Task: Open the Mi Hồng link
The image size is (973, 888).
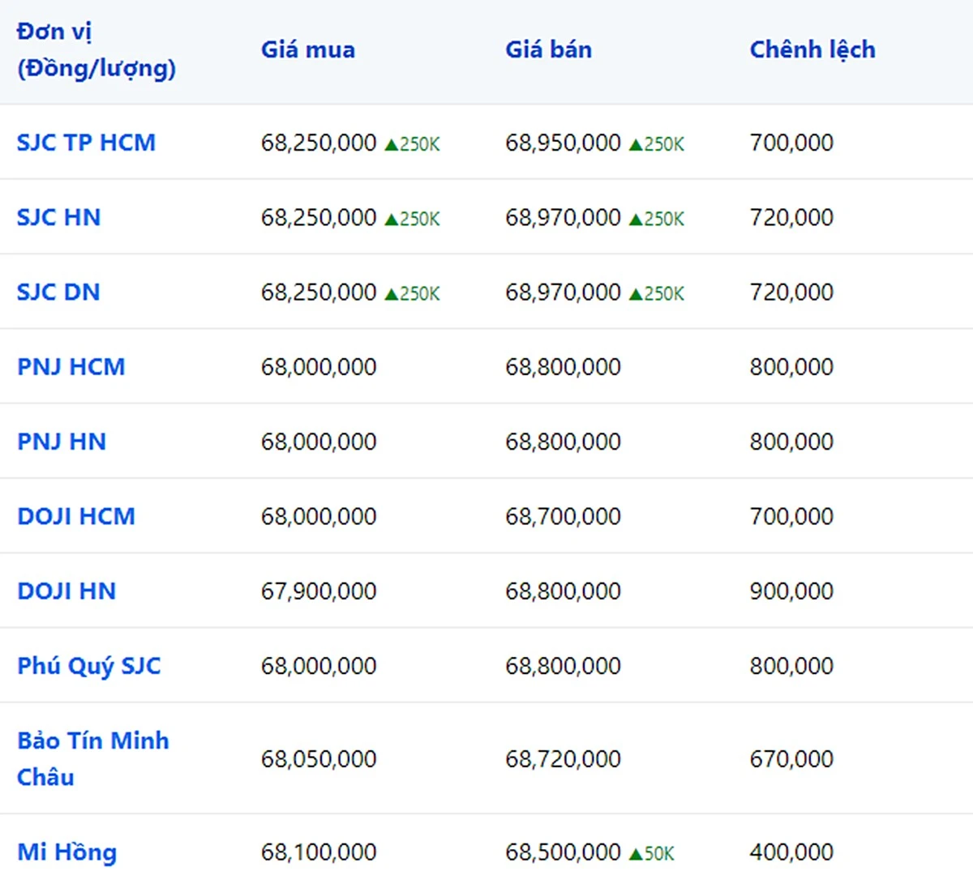Action: (x=66, y=852)
